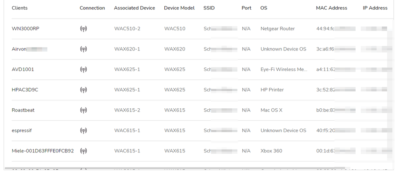Select the WAC510-2 associated device
Image resolution: width=397 pixels, height=175 pixels.
click(127, 29)
